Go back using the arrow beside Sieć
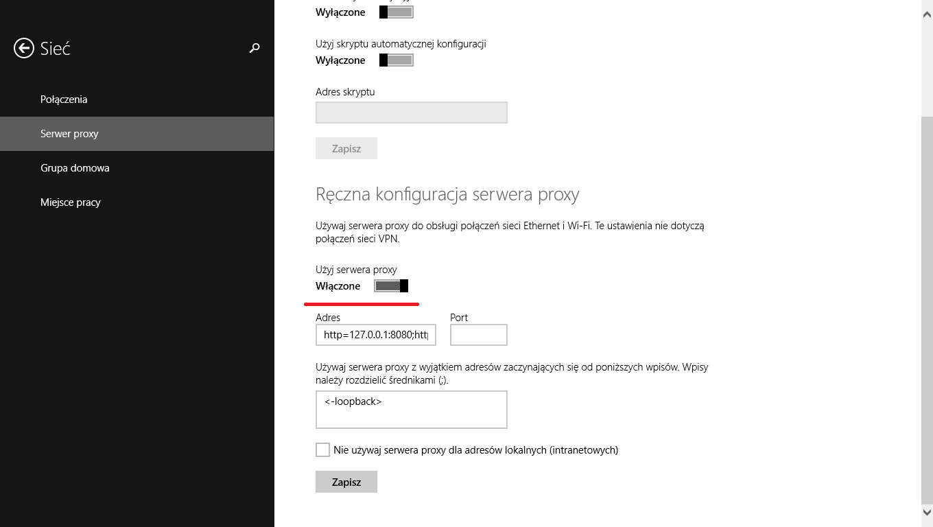This screenshot has height=527, width=933. tap(24, 48)
